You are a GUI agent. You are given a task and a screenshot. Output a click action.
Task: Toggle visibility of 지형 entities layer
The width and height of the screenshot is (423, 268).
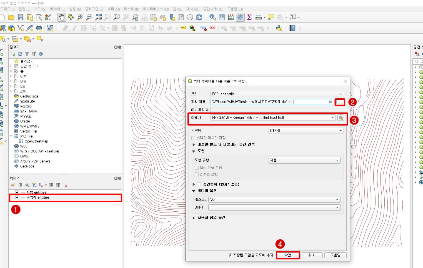(17, 192)
